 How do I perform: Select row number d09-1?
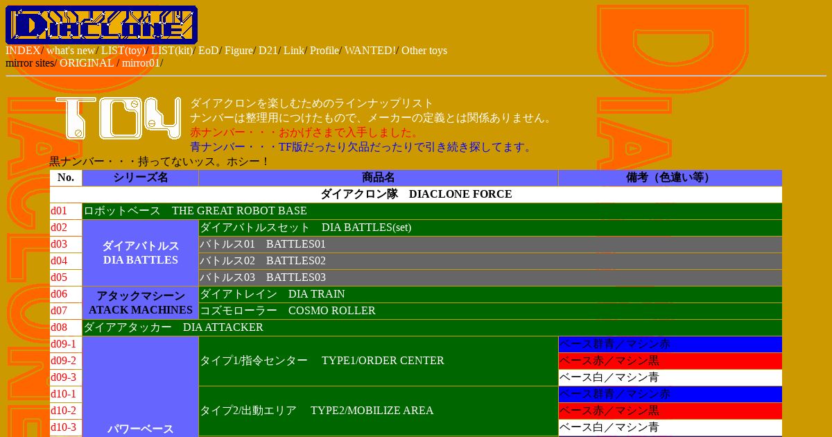click(x=66, y=344)
